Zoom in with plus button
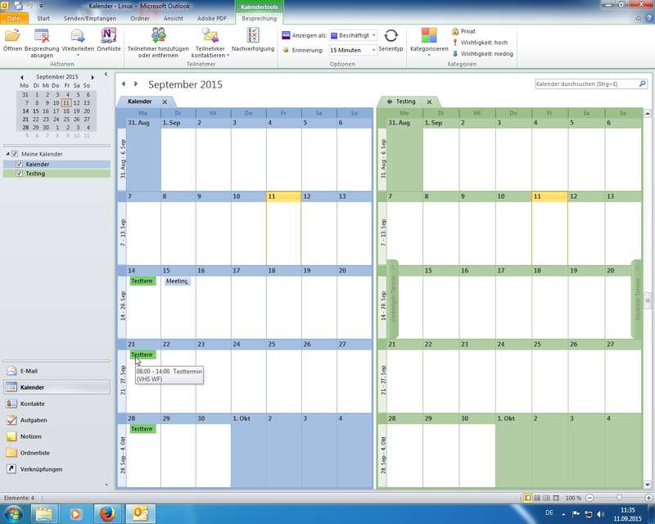The image size is (655, 524). pos(648,498)
